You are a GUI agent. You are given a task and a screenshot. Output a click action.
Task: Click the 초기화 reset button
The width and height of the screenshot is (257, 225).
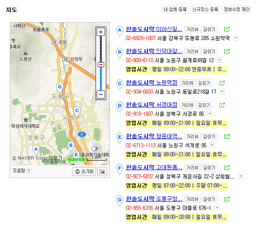[84, 172]
